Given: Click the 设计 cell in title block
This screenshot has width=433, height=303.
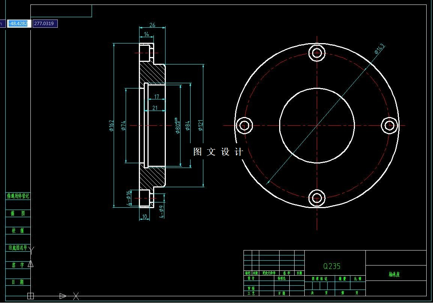Looking at the screenshot, I should coord(251,279).
